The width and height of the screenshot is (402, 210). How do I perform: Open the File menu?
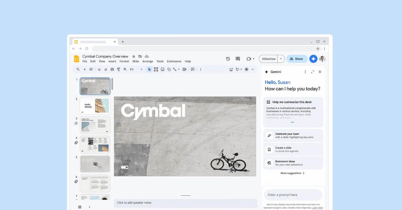tap(85, 62)
